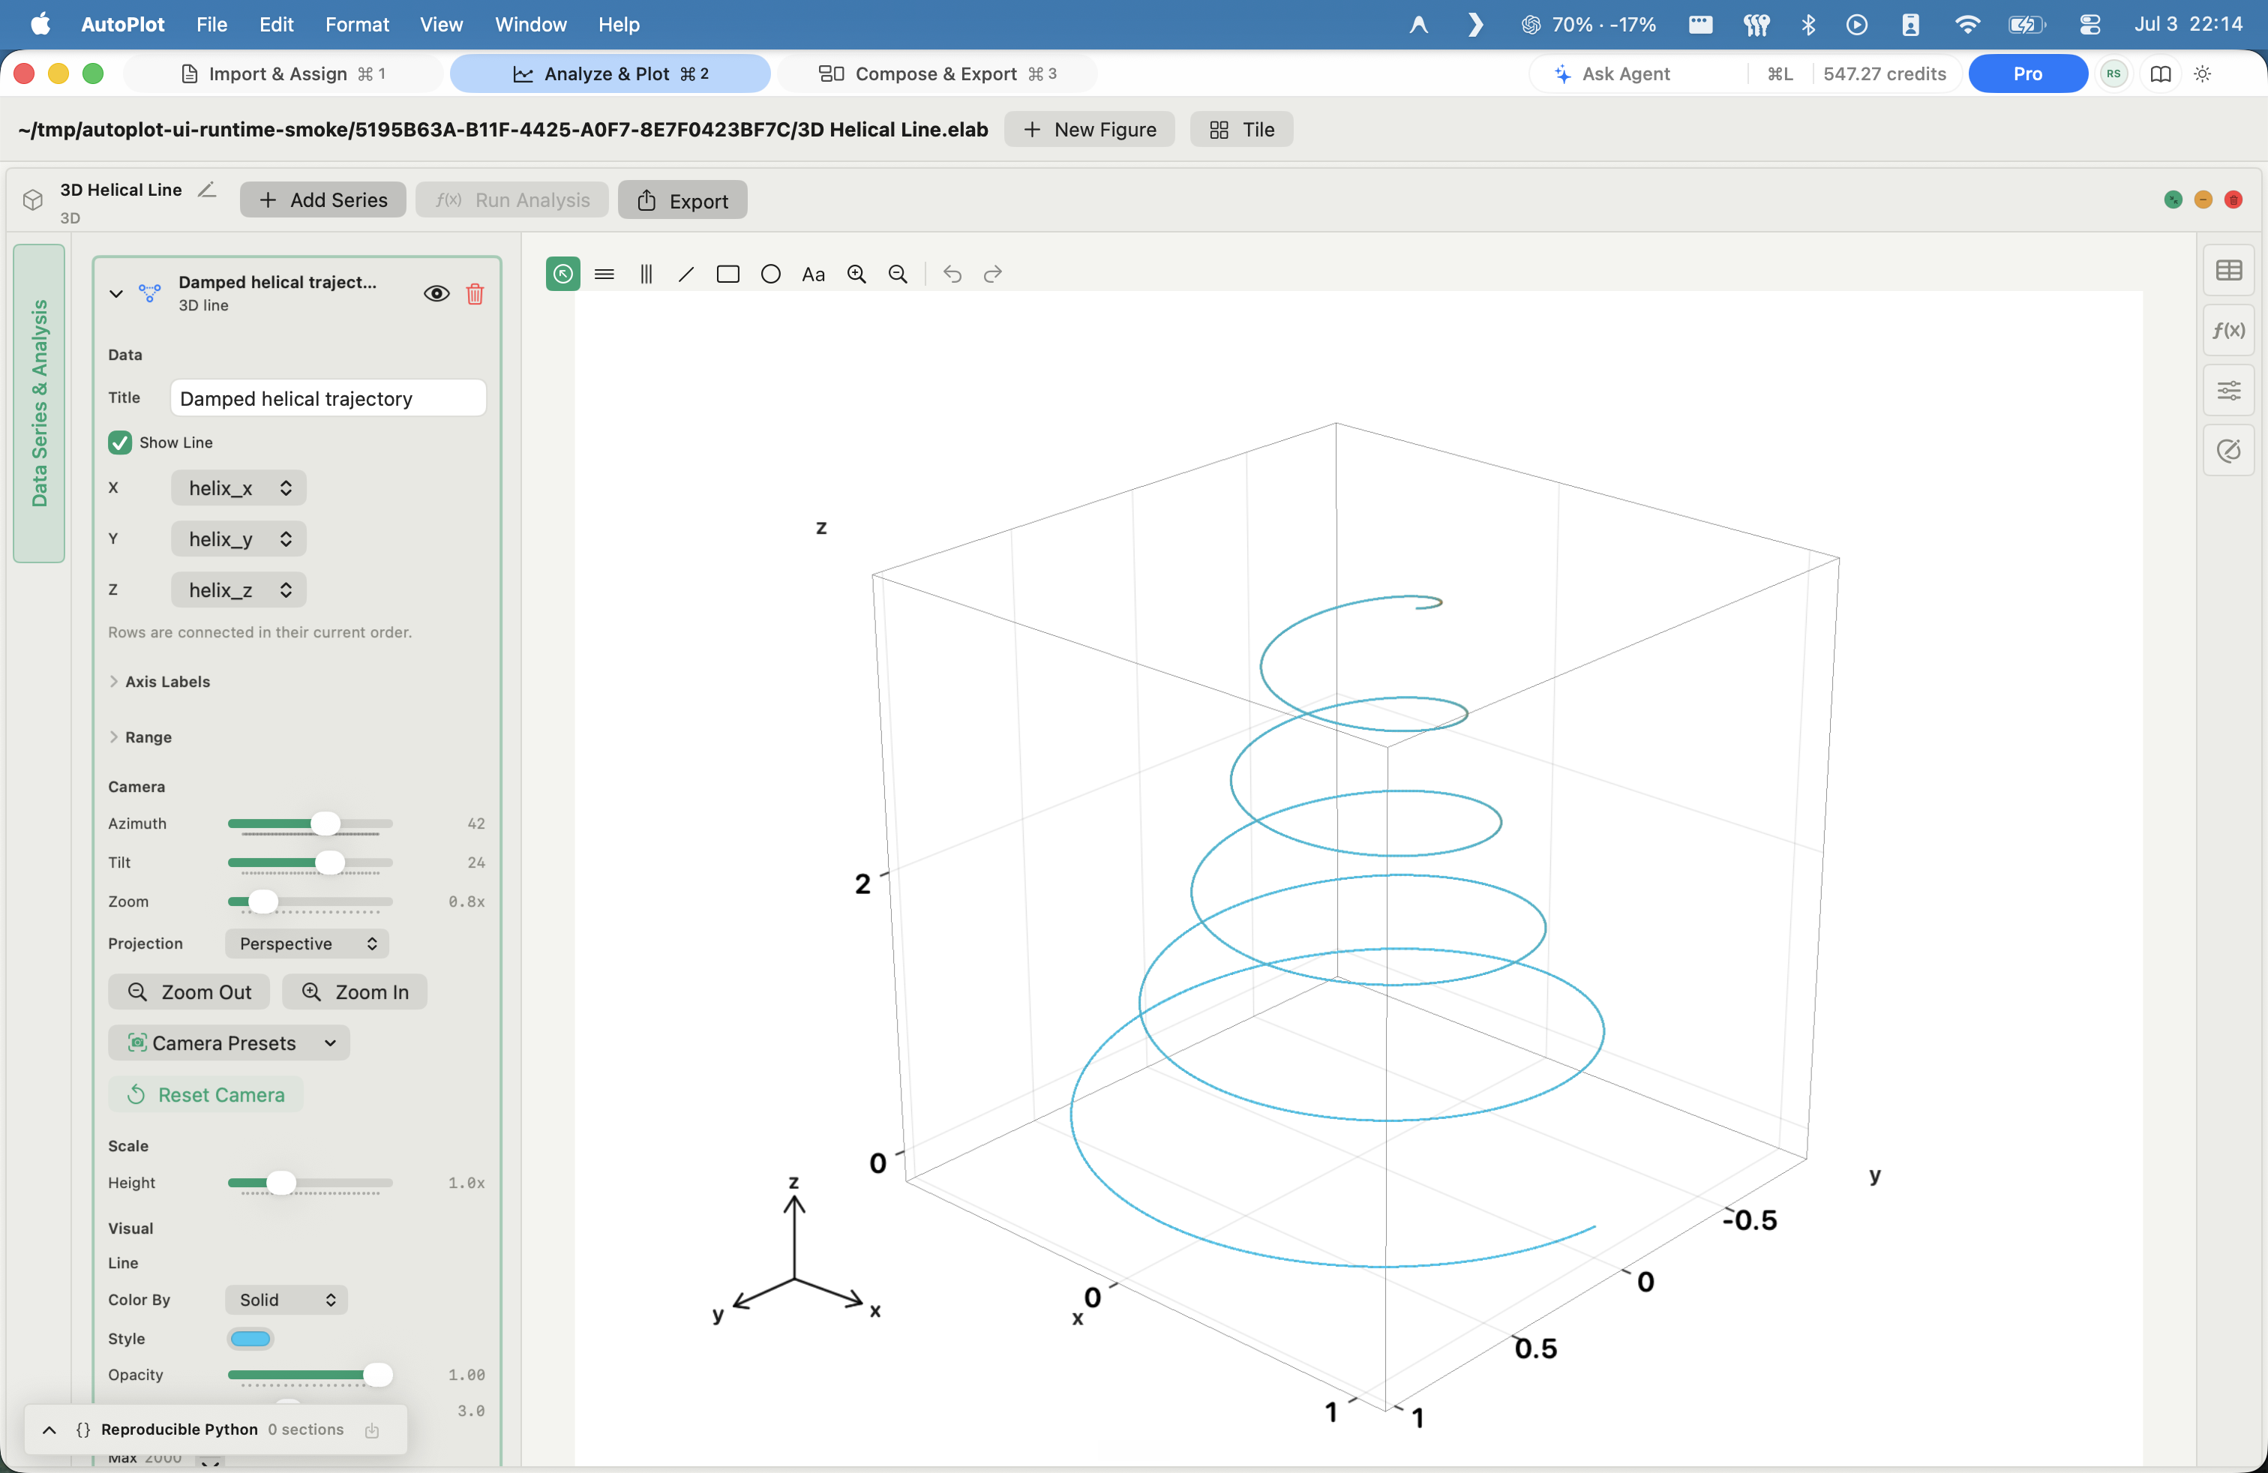Rename the 3D Helical Line figure

click(x=207, y=190)
